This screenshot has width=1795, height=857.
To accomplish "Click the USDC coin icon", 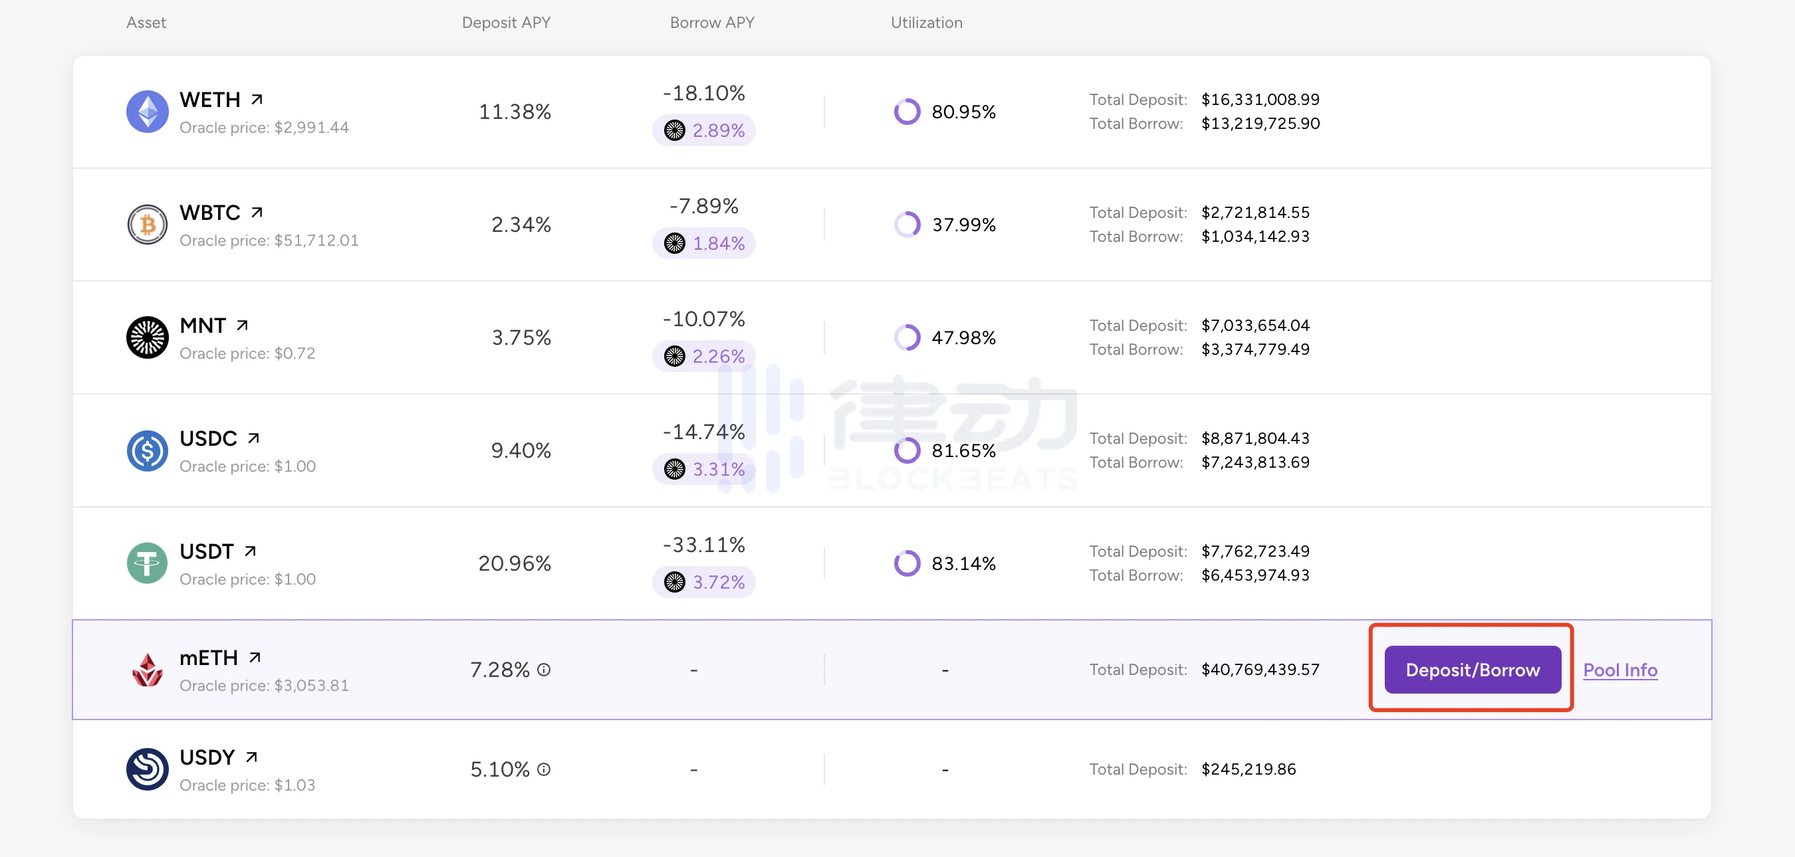I will point(147,450).
